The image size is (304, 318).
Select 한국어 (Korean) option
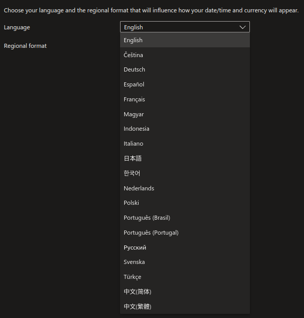[185, 173]
